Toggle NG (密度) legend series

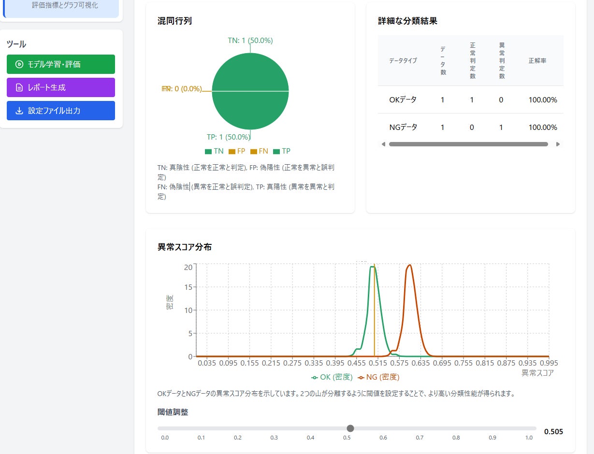pyautogui.click(x=378, y=377)
